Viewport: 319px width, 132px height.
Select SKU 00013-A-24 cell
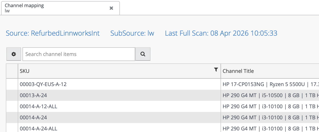(x=119, y=95)
